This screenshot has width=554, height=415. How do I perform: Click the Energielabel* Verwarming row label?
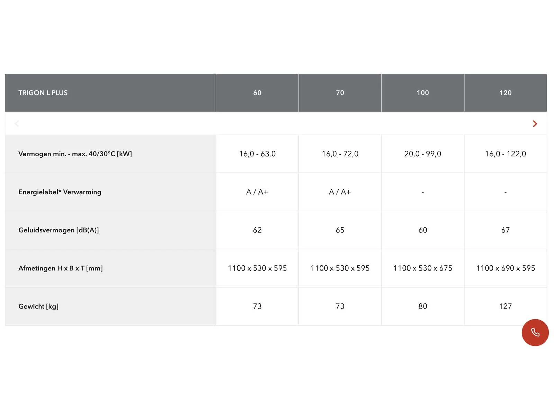60,192
